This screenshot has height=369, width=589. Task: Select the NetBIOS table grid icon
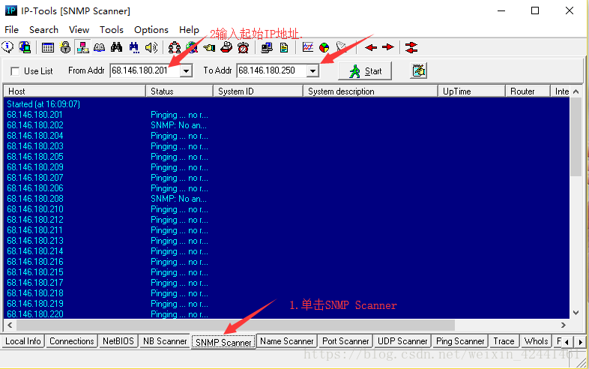pyautogui.click(x=48, y=47)
